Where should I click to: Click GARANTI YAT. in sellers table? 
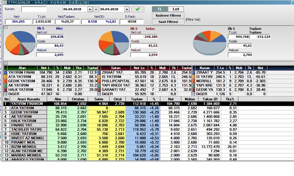[x=114, y=90]
